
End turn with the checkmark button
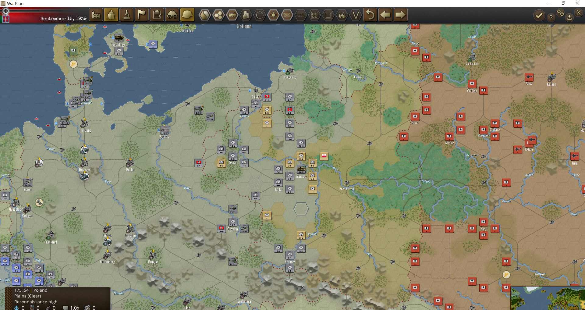point(539,15)
